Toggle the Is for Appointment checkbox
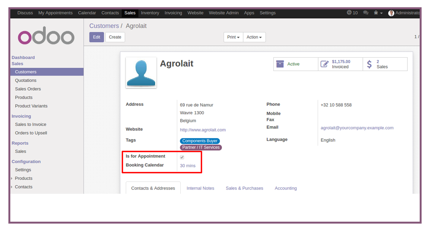The height and width of the screenshot is (232, 430). tap(182, 157)
